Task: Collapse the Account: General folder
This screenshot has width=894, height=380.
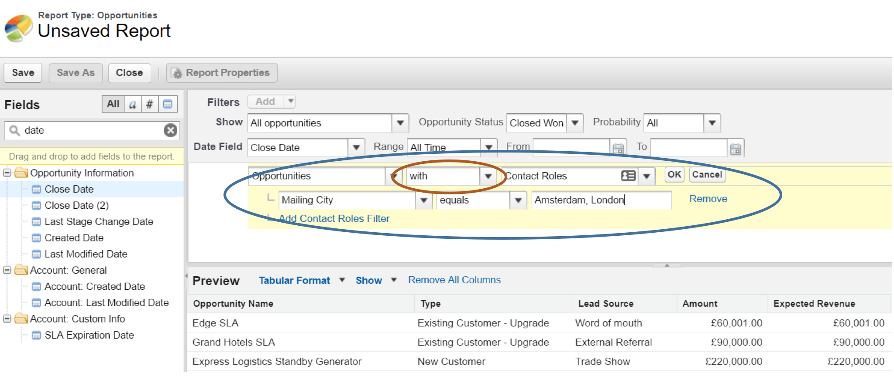Action: pos(7,270)
